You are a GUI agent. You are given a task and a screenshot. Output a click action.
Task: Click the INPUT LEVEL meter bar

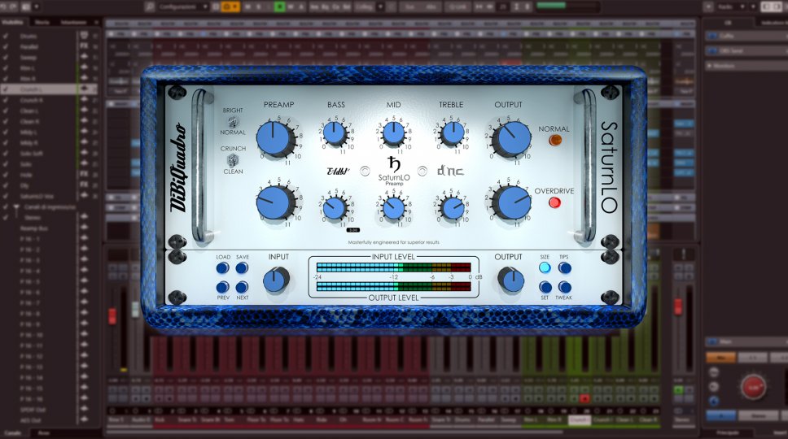pyautogui.click(x=394, y=267)
